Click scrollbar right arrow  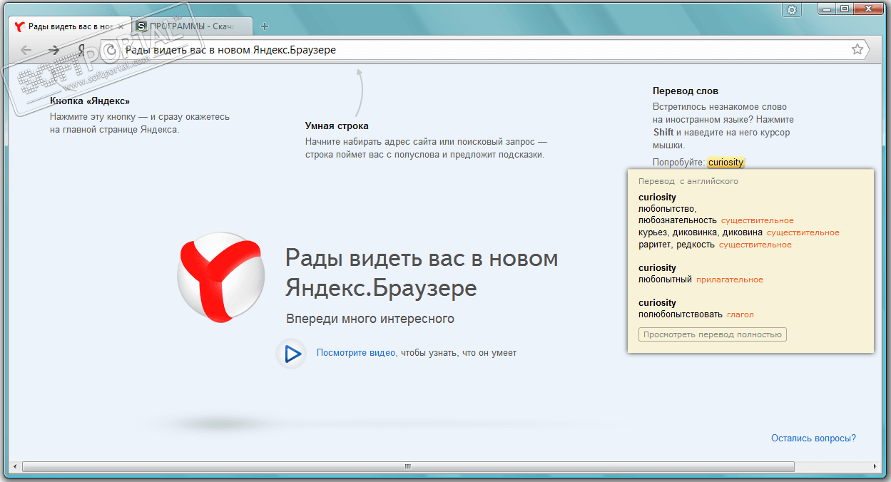pyautogui.click(x=875, y=466)
